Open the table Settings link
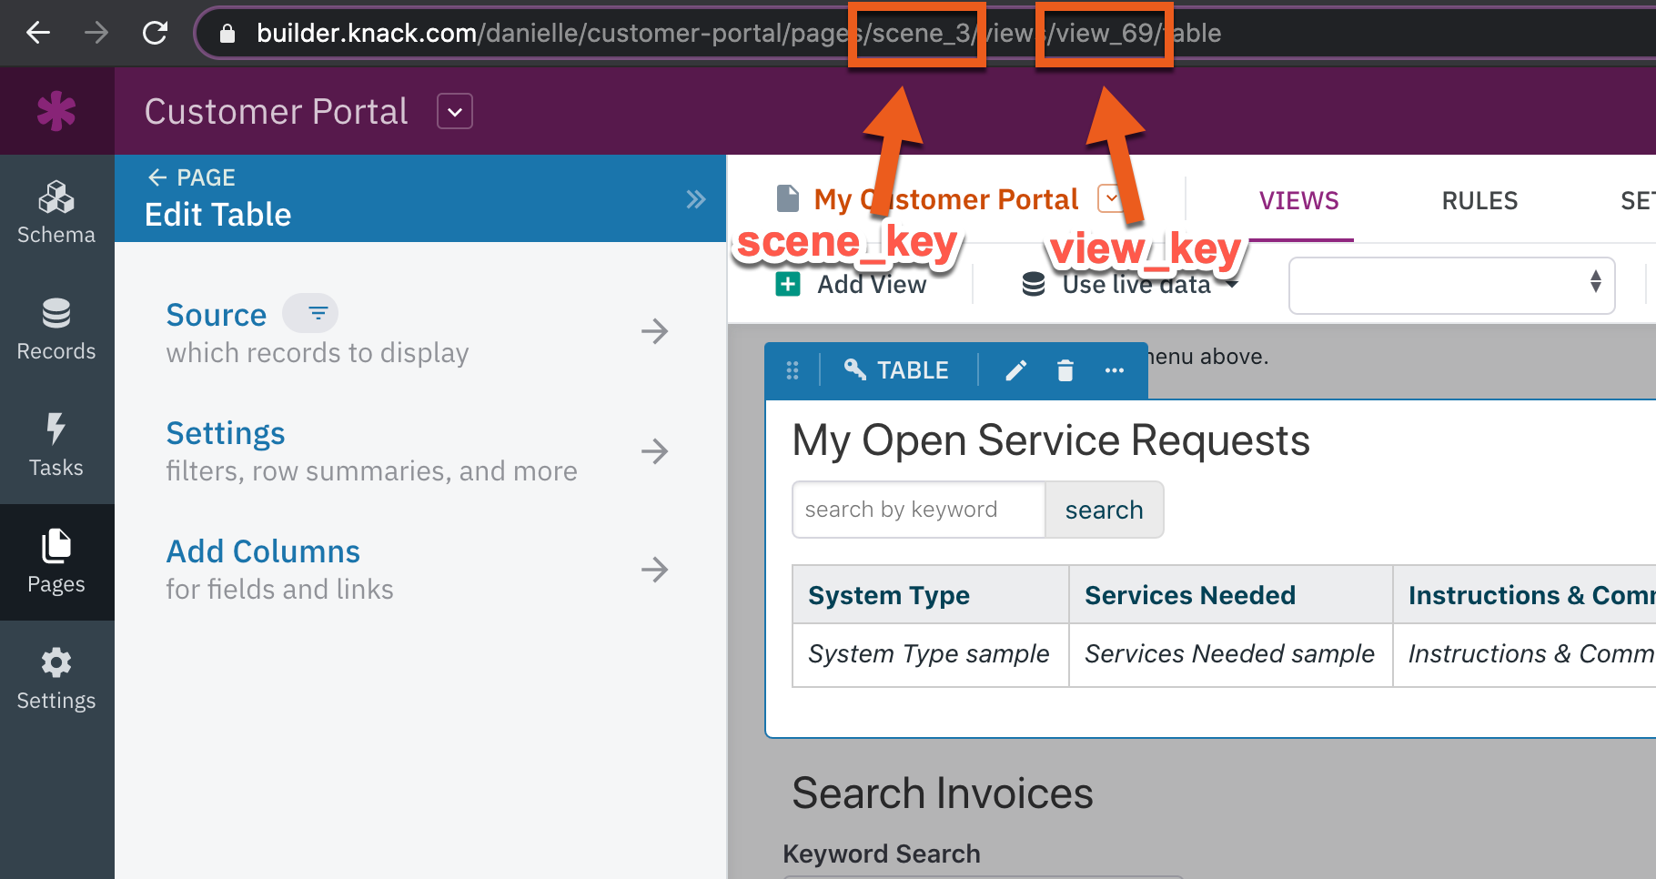The width and height of the screenshot is (1656, 879). 226,433
